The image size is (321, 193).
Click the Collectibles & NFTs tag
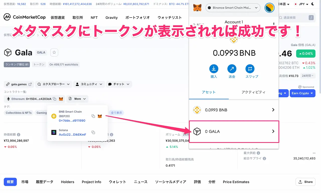coord(19,113)
